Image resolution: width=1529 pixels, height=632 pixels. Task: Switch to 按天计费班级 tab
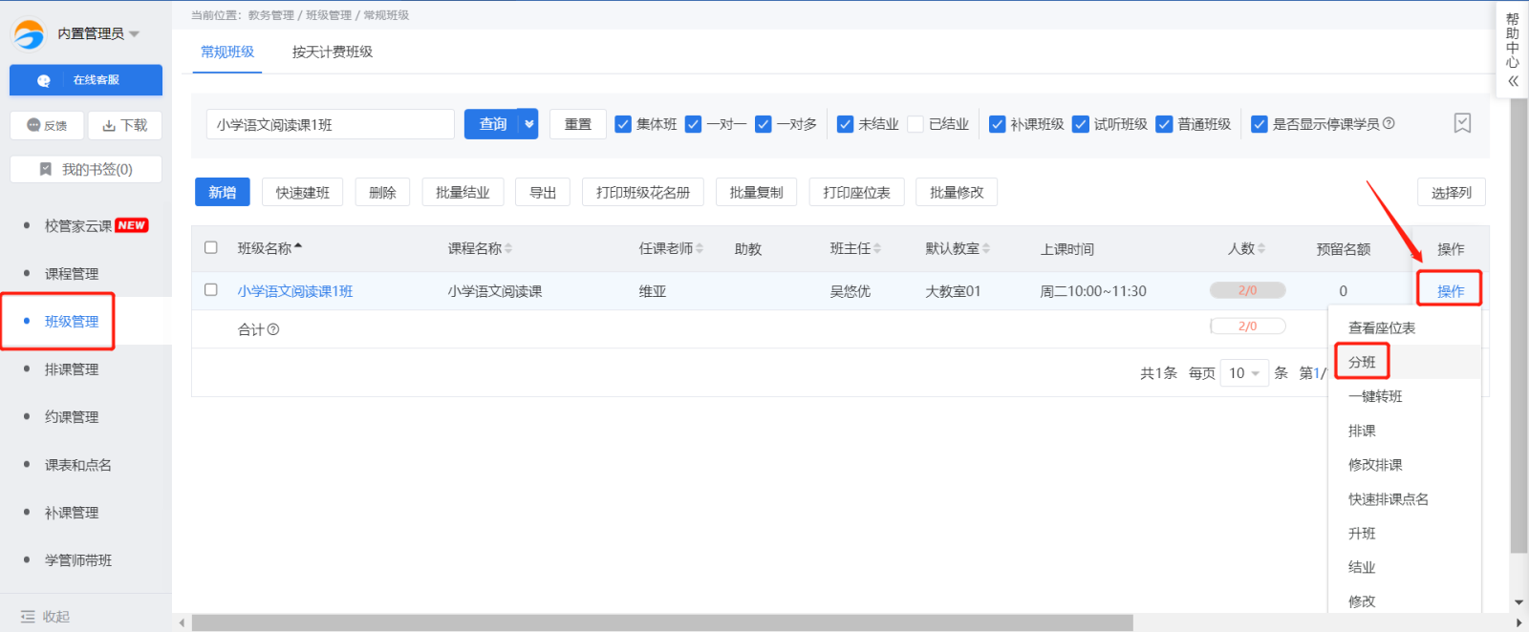click(333, 53)
